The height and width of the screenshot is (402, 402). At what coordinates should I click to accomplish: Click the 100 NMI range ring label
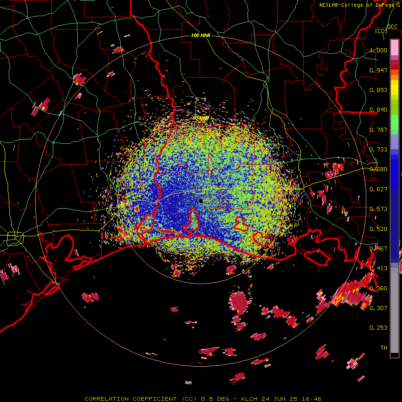tap(201, 35)
